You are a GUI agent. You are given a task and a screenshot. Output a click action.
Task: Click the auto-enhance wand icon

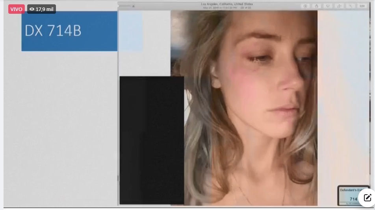(351, 6)
